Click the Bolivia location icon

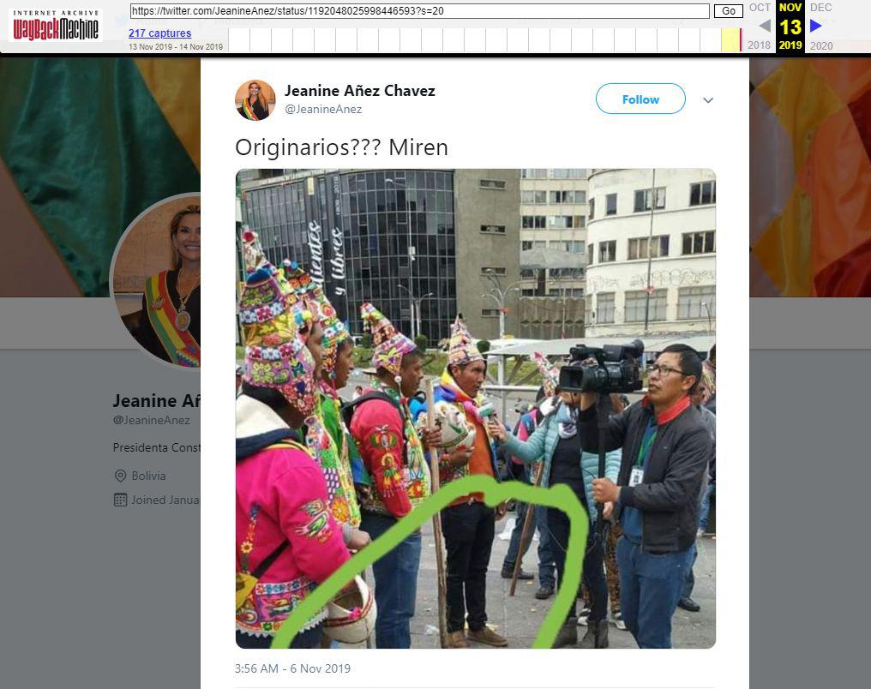pyautogui.click(x=120, y=476)
